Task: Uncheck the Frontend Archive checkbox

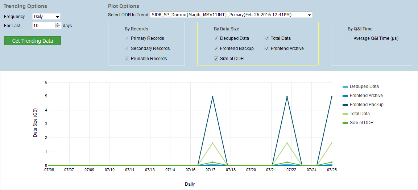Action: 267,48
